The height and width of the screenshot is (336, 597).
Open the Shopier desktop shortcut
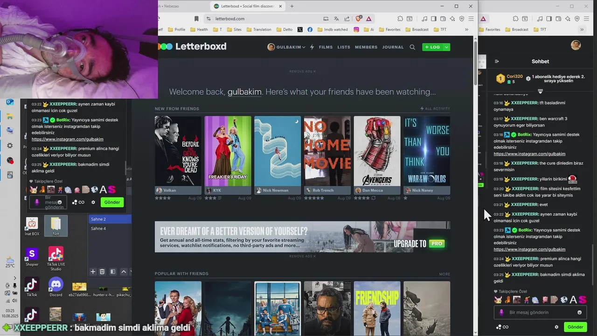pos(32,257)
